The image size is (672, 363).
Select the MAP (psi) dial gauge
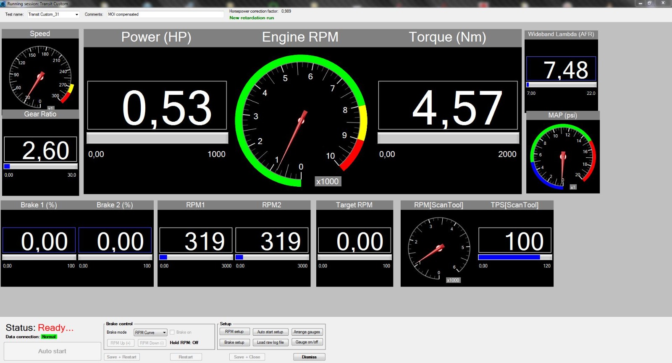point(563,157)
